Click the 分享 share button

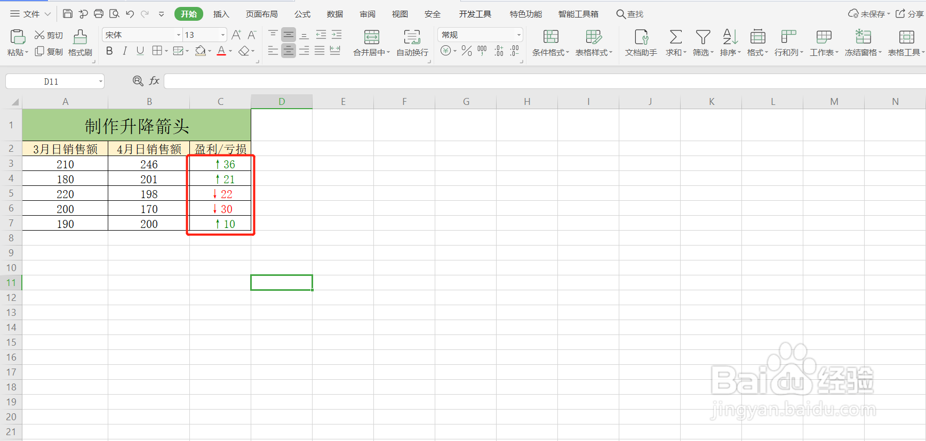coord(909,14)
